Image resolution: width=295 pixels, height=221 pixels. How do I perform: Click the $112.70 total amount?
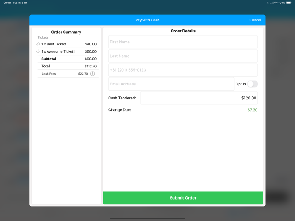coord(91,66)
